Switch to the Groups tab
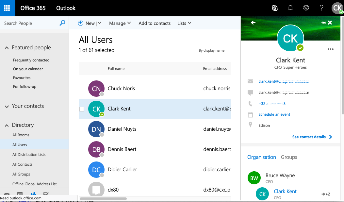Image resolution: width=344 pixels, height=202 pixels. (x=289, y=157)
